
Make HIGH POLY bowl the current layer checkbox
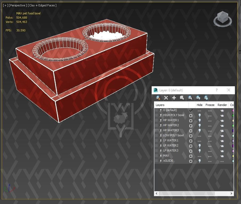click(191, 116)
